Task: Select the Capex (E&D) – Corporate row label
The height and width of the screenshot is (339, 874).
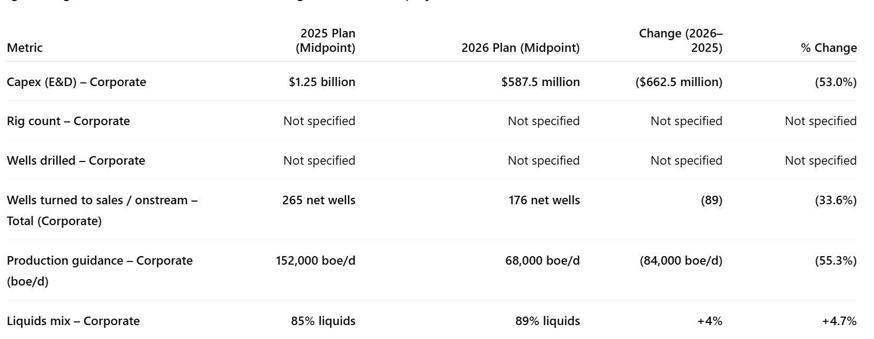Action: pos(77,82)
